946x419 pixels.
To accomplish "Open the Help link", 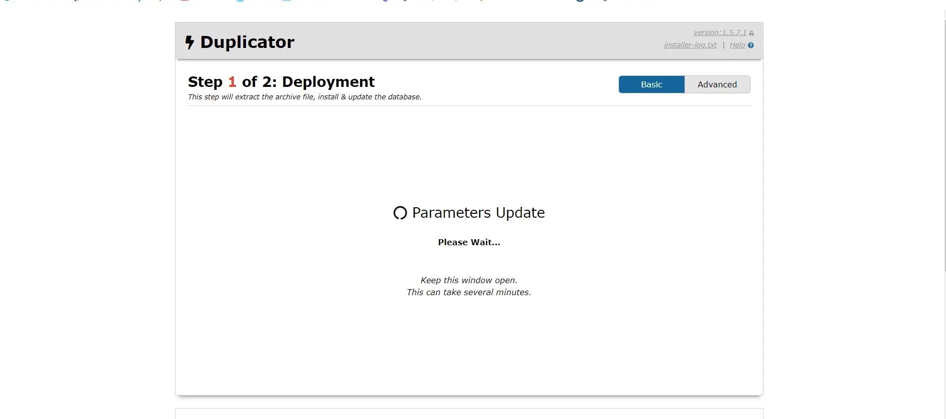I will coord(737,45).
